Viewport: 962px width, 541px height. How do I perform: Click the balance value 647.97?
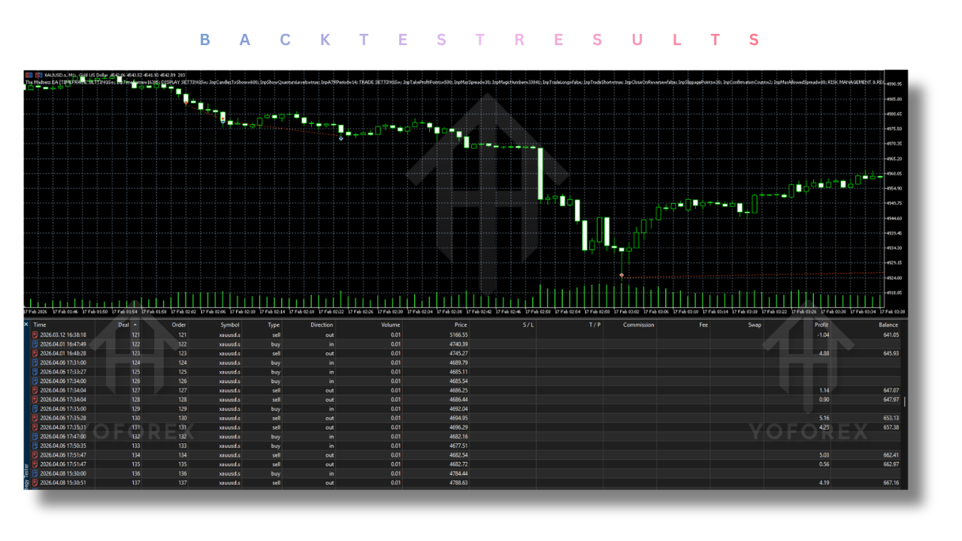[891, 400]
